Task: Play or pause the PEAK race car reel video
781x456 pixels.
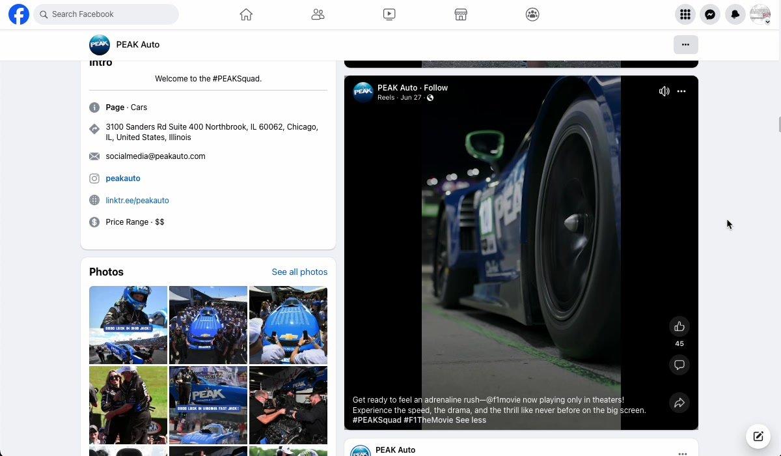Action: [x=521, y=254]
